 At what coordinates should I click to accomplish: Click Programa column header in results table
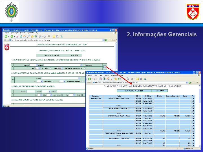(96, 96)
